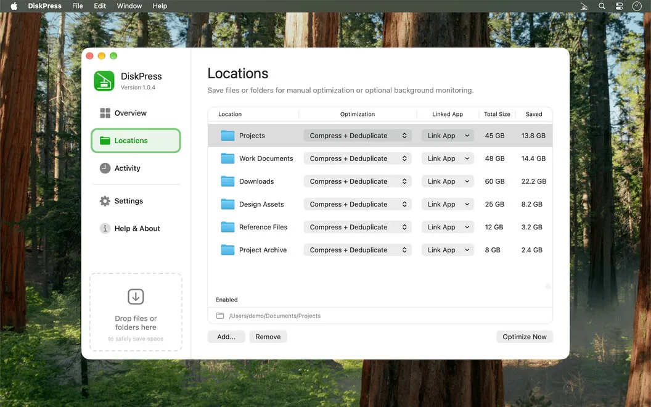Click the /Users/demo/Documents/Projects path text

[275, 316]
